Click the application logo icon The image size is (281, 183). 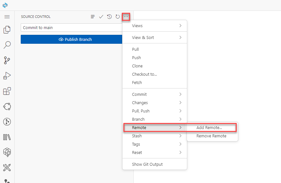tap(5, 5)
